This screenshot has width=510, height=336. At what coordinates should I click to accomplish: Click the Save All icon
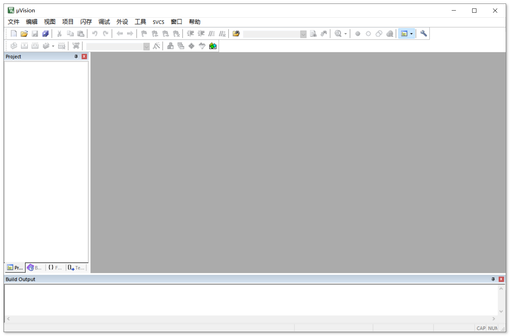tap(45, 34)
